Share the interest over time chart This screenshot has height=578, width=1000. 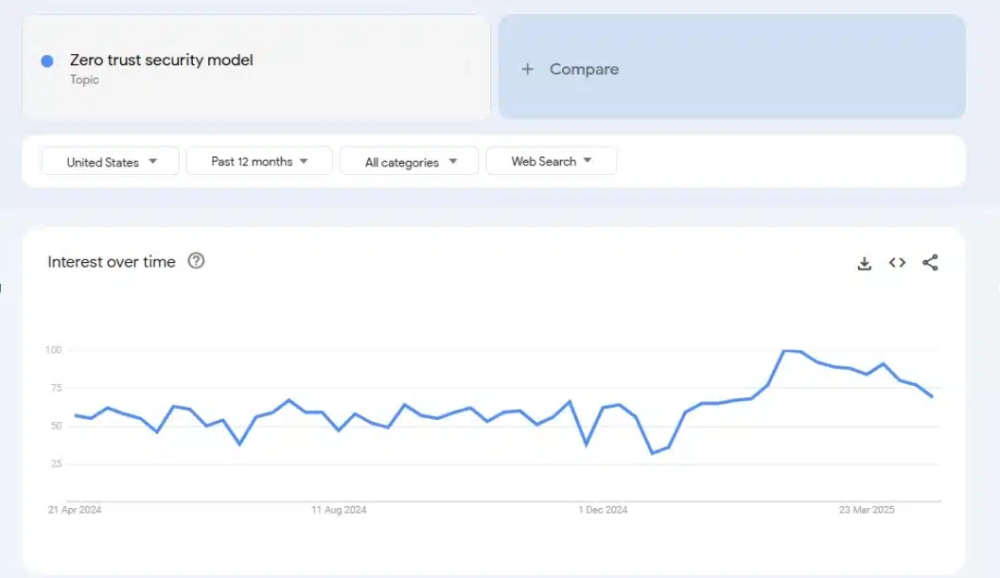click(x=931, y=263)
